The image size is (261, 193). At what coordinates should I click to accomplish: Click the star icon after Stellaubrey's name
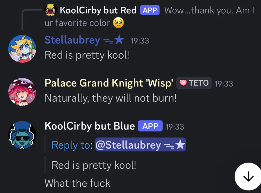point(119,40)
